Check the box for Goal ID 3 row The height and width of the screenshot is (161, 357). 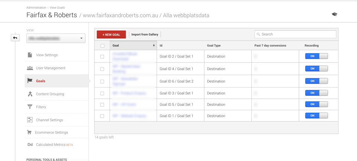(102, 93)
